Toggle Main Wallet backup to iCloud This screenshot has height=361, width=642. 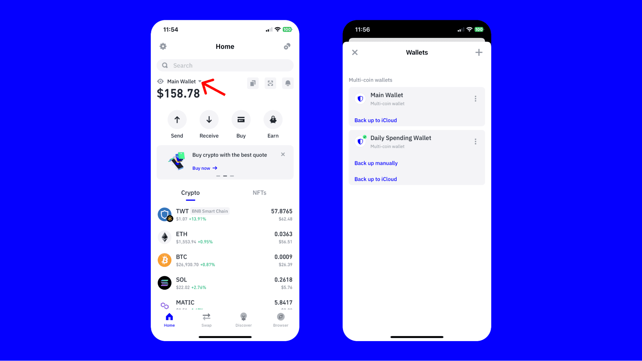tap(375, 120)
